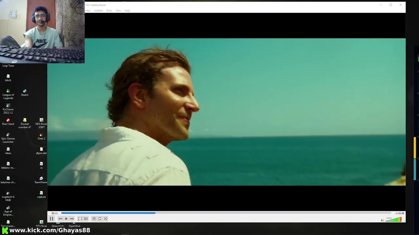Jump to previous media in VLC

(x=60, y=219)
